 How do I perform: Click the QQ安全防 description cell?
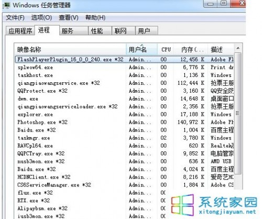222,91
